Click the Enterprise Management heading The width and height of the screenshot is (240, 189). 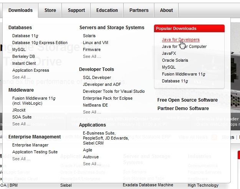[x=35, y=137]
